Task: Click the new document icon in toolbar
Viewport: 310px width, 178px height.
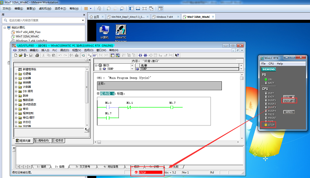Action: pyautogui.click(x=15, y=55)
